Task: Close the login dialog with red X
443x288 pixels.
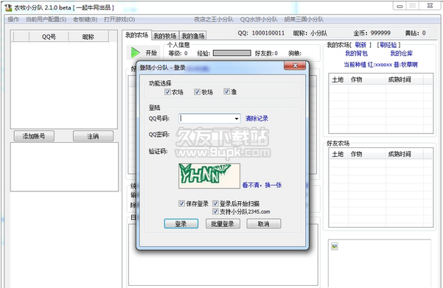Action: 295,66
